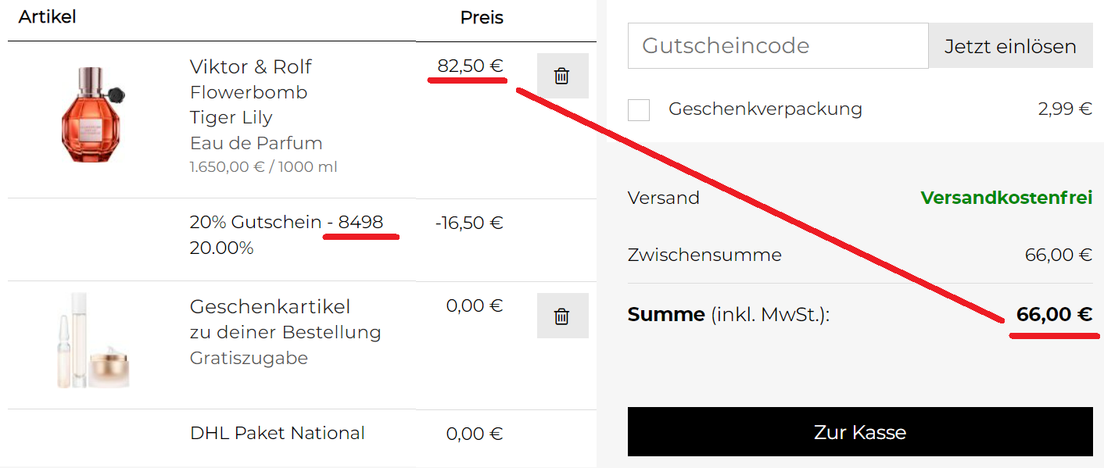The image size is (1104, 468).
Task: Click the DHL Paket National row
Action: point(278,433)
